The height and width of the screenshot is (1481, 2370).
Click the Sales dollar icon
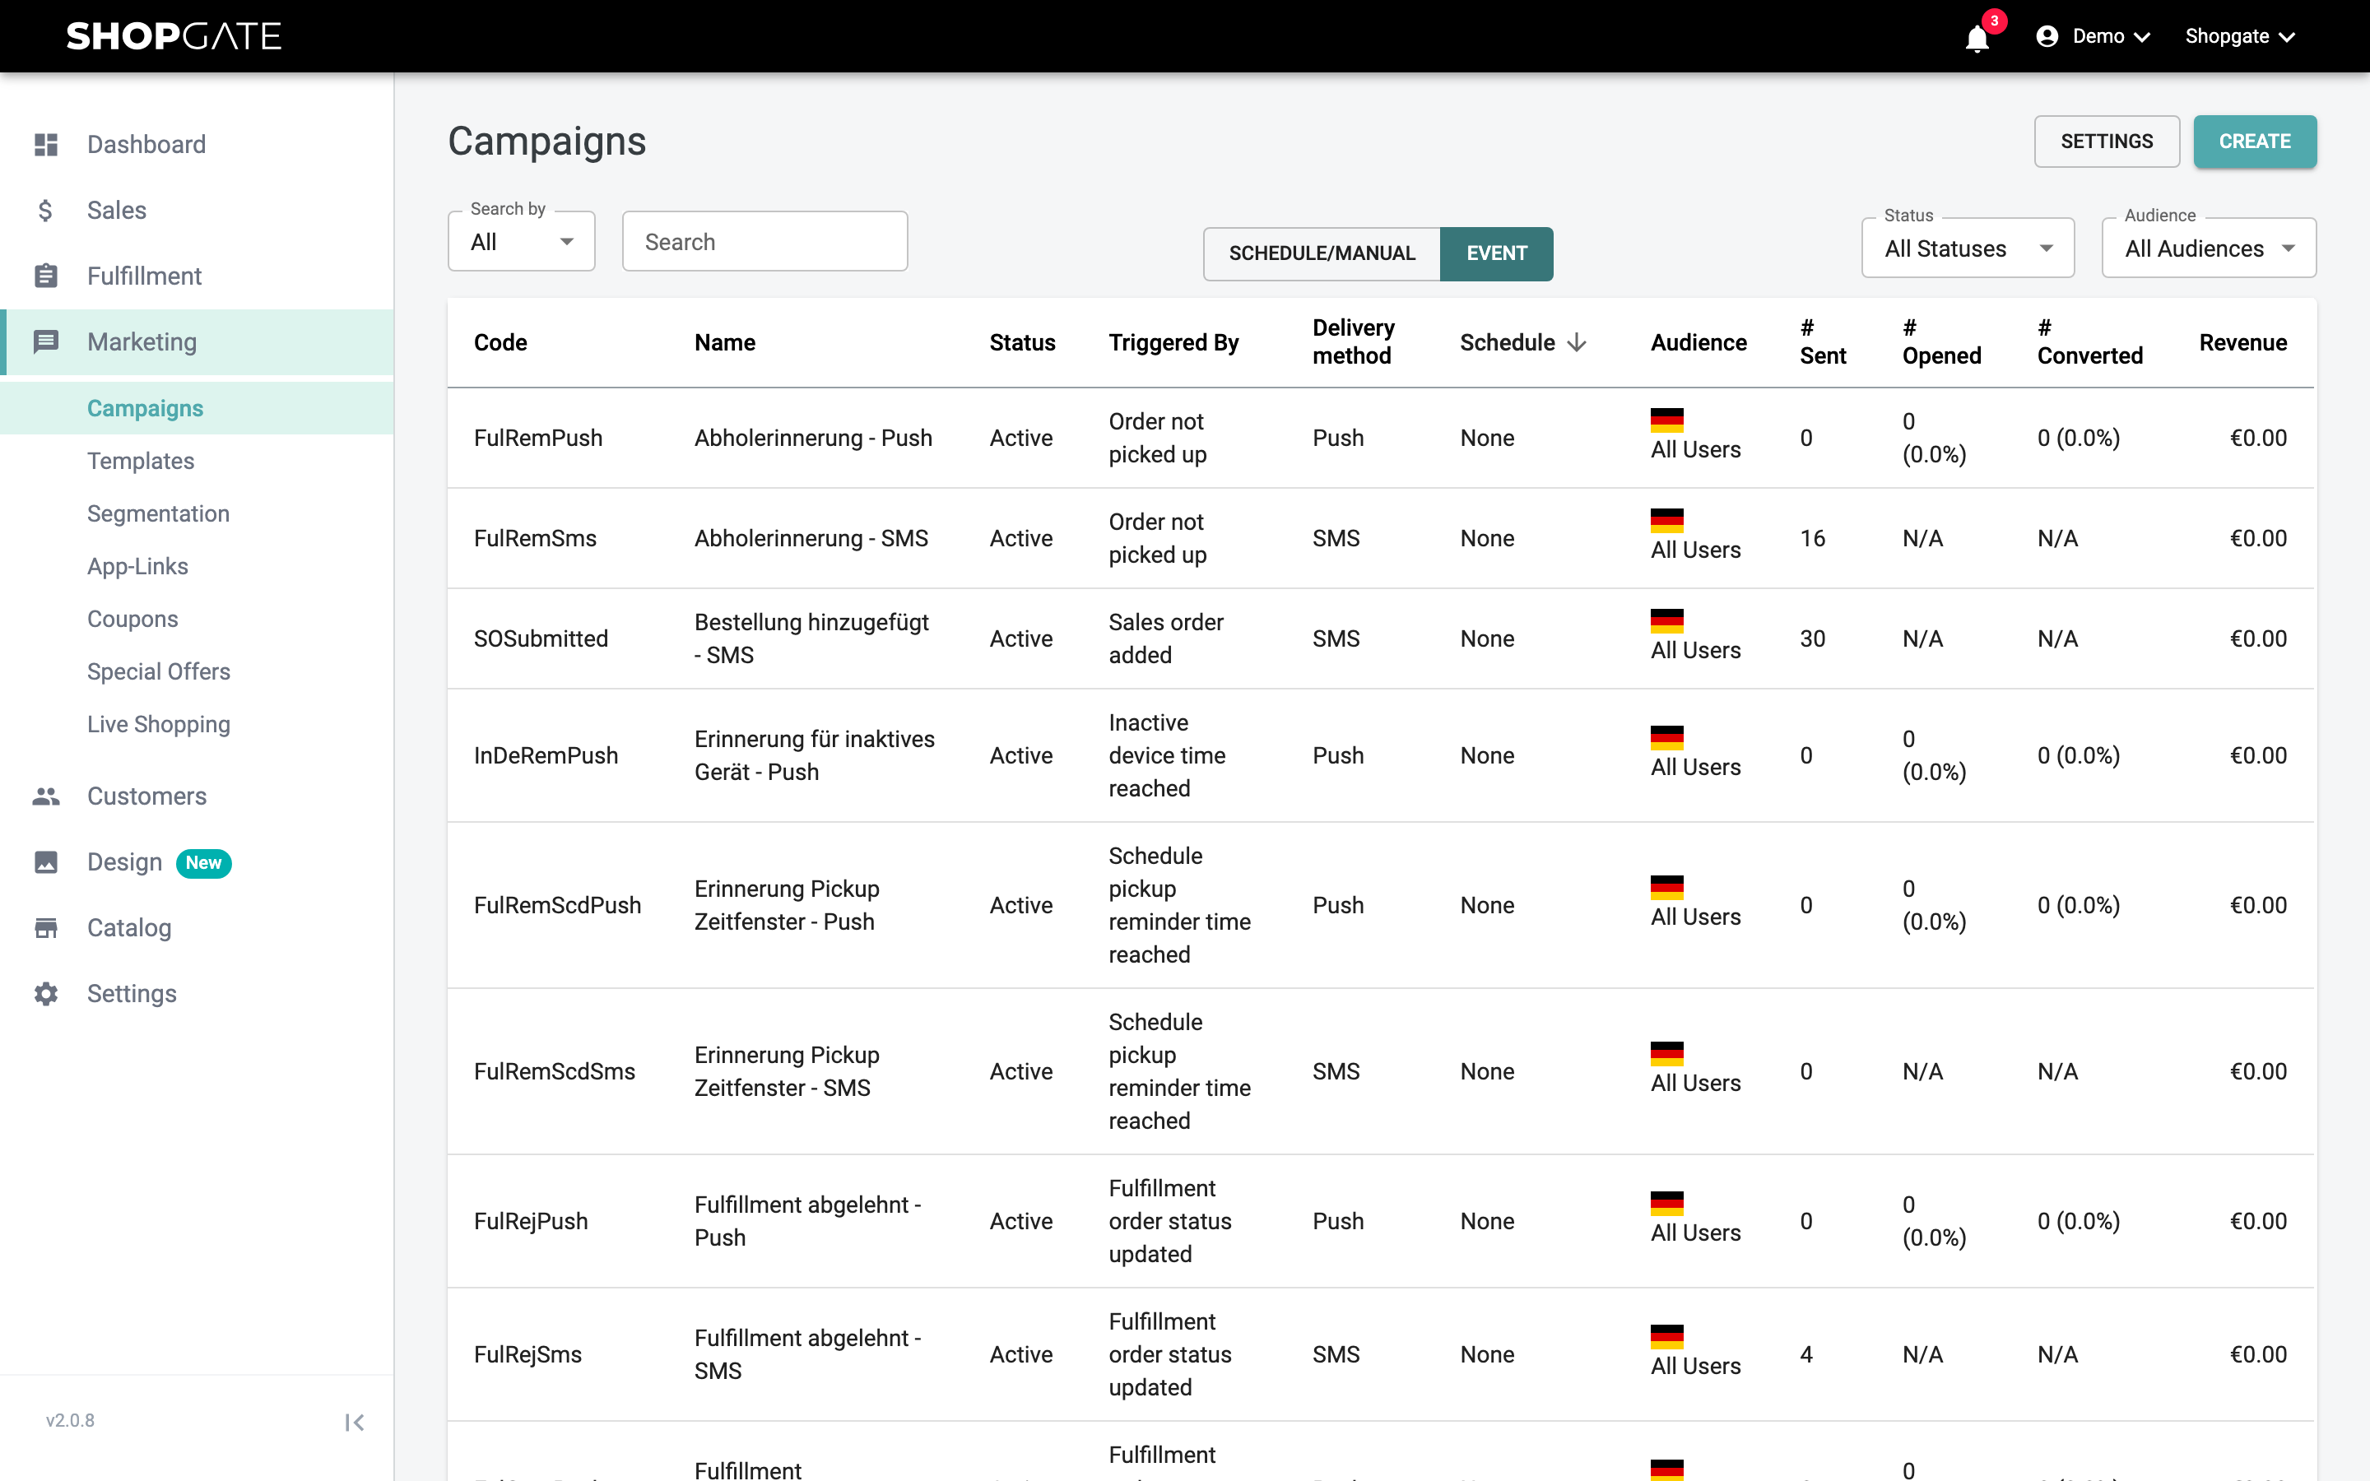[45, 211]
